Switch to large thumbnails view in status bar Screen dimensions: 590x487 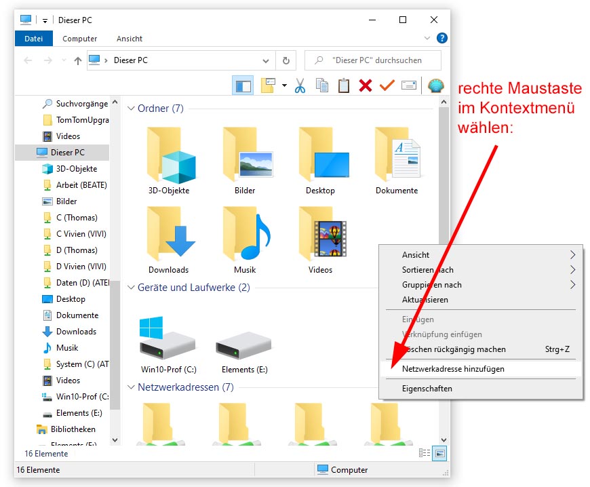[x=439, y=453]
